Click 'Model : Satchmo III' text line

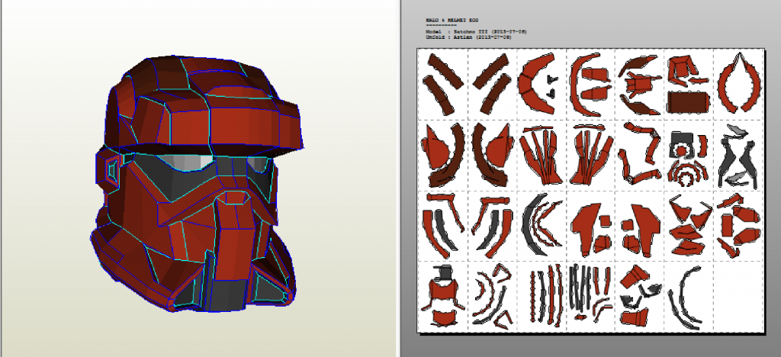tap(476, 31)
